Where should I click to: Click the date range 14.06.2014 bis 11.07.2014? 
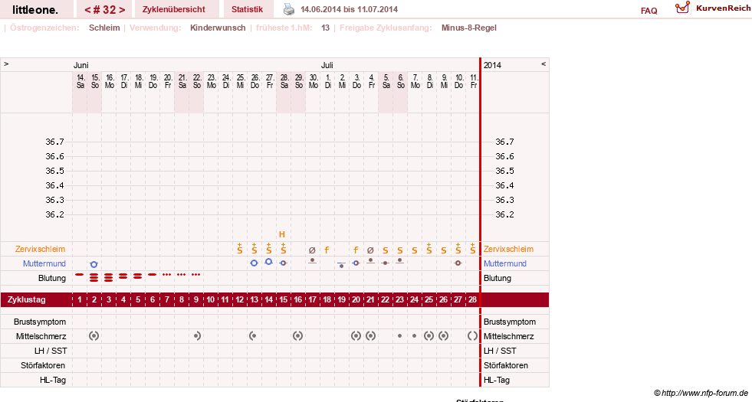pos(349,9)
